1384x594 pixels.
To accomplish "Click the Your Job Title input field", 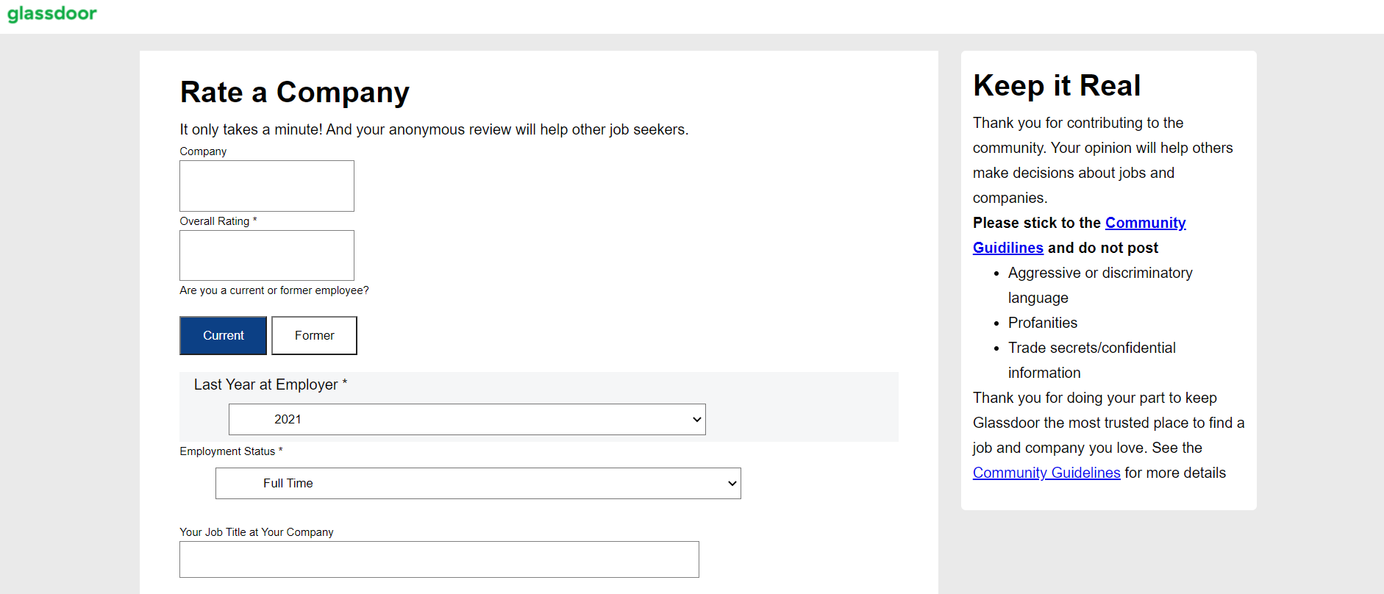I will tap(439, 559).
